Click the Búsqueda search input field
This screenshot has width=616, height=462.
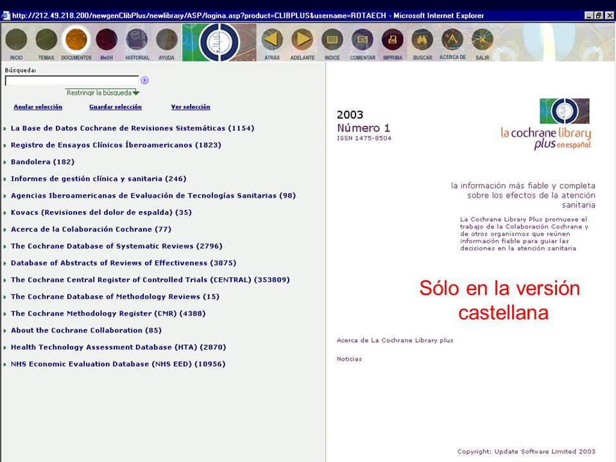click(72, 81)
